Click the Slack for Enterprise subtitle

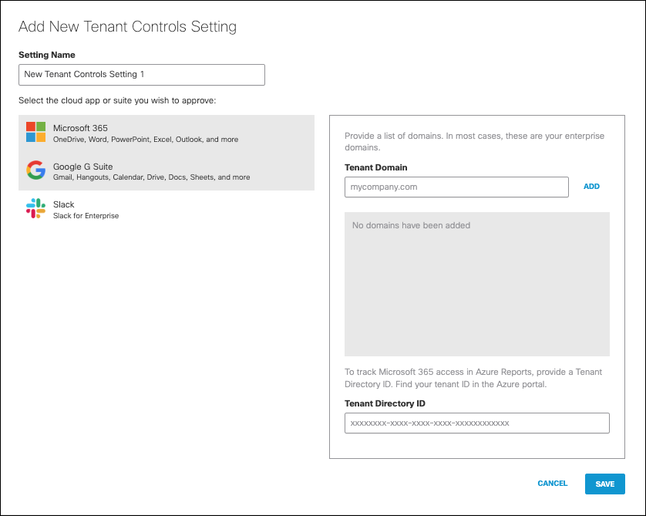pyautogui.click(x=86, y=215)
